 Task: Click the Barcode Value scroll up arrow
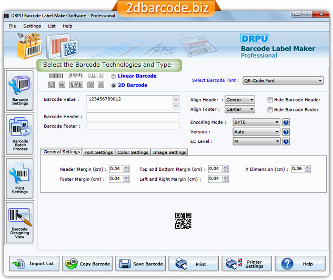click(176, 99)
